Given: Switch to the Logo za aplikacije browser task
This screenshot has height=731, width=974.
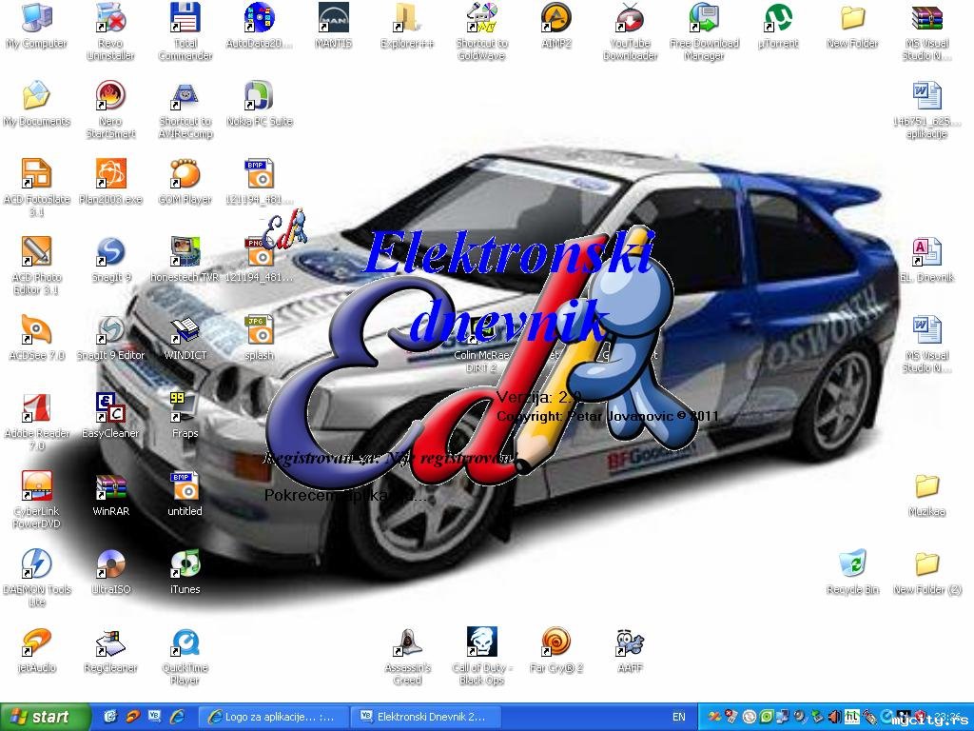Looking at the screenshot, I should (x=272, y=717).
